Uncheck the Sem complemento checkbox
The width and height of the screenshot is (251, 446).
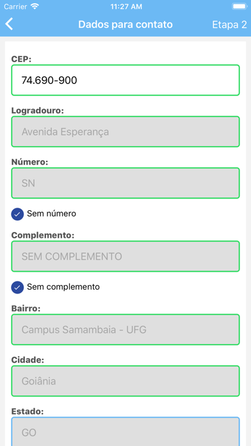(x=17, y=287)
